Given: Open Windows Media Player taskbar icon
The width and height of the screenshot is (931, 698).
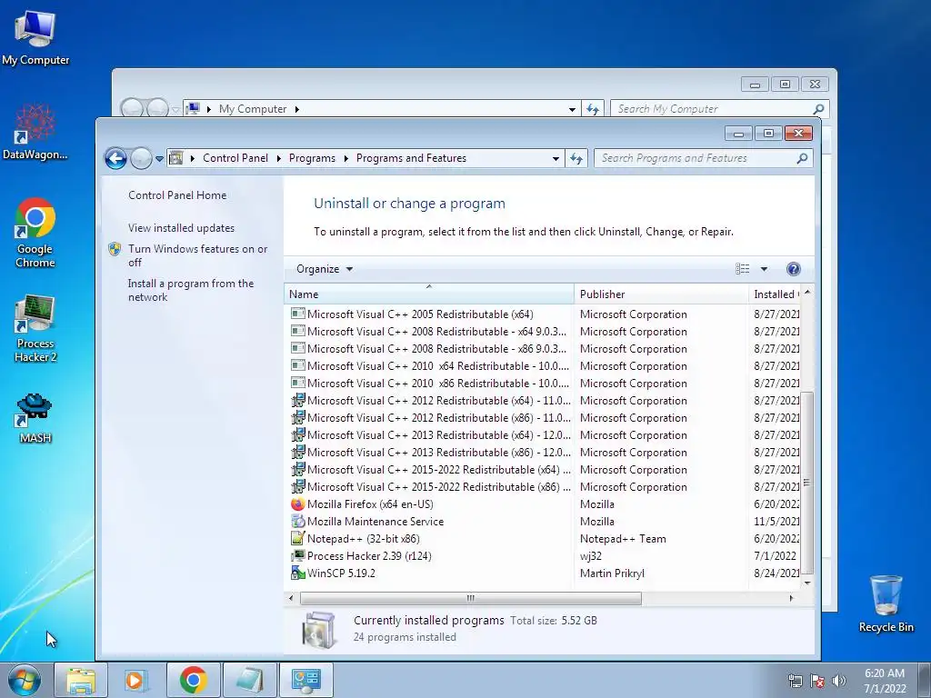Looking at the screenshot, I should coord(136,680).
